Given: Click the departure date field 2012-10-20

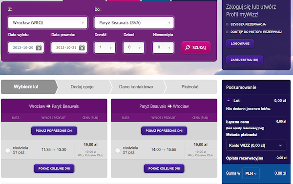Looking at the screenshot, I should point(26,47).
